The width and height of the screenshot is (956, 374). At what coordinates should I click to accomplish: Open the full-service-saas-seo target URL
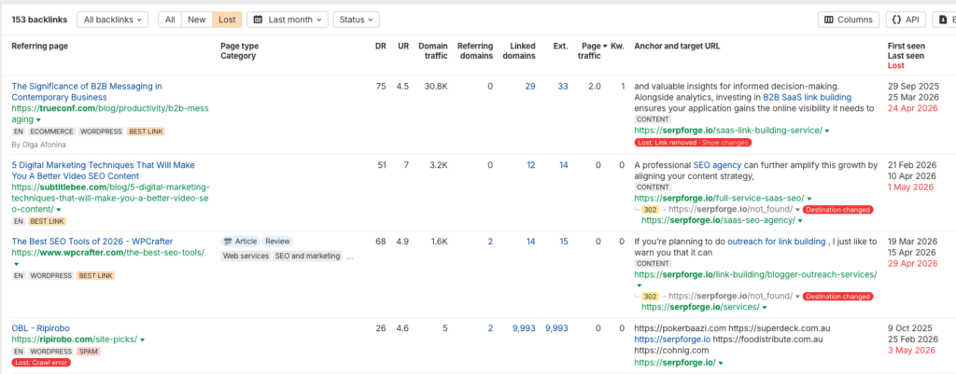tap(719, 198)
